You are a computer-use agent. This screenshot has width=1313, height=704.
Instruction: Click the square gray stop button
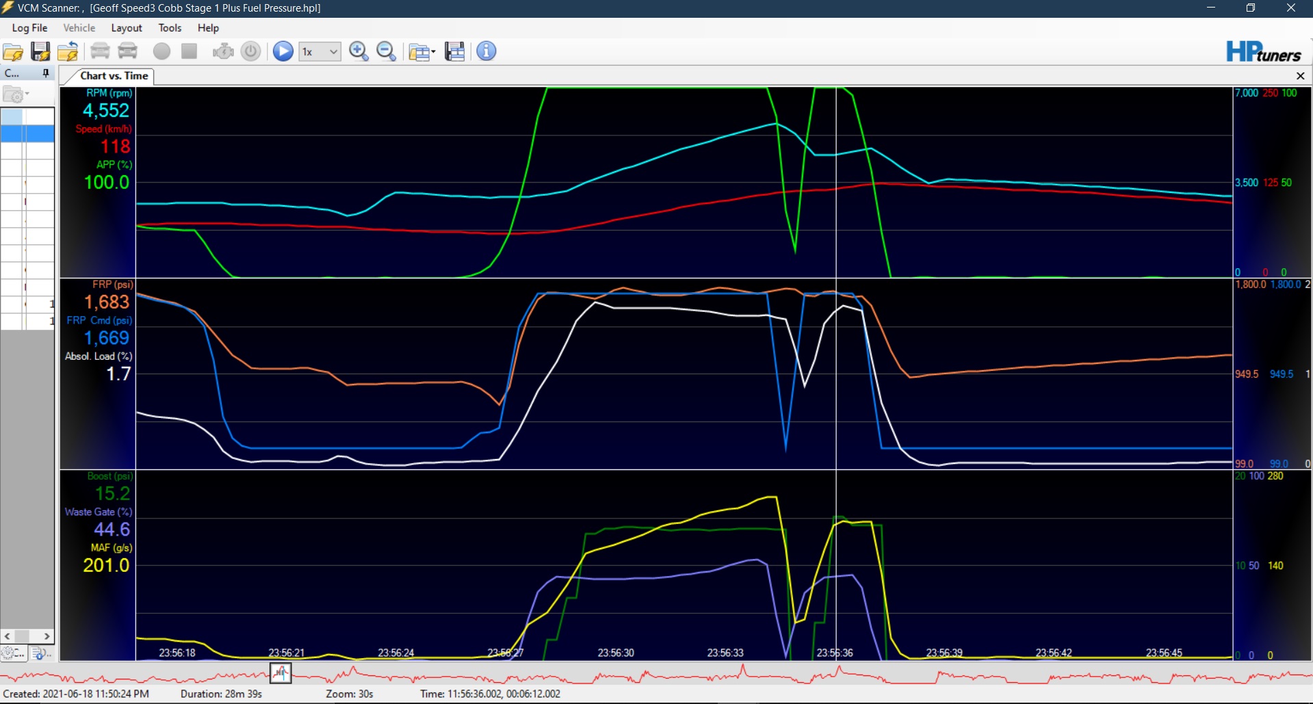click(190, 51)
